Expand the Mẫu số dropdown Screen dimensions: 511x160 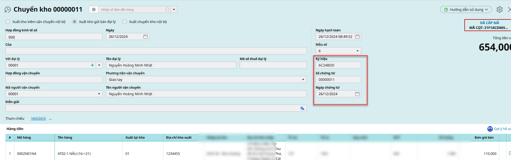(357, 51)
